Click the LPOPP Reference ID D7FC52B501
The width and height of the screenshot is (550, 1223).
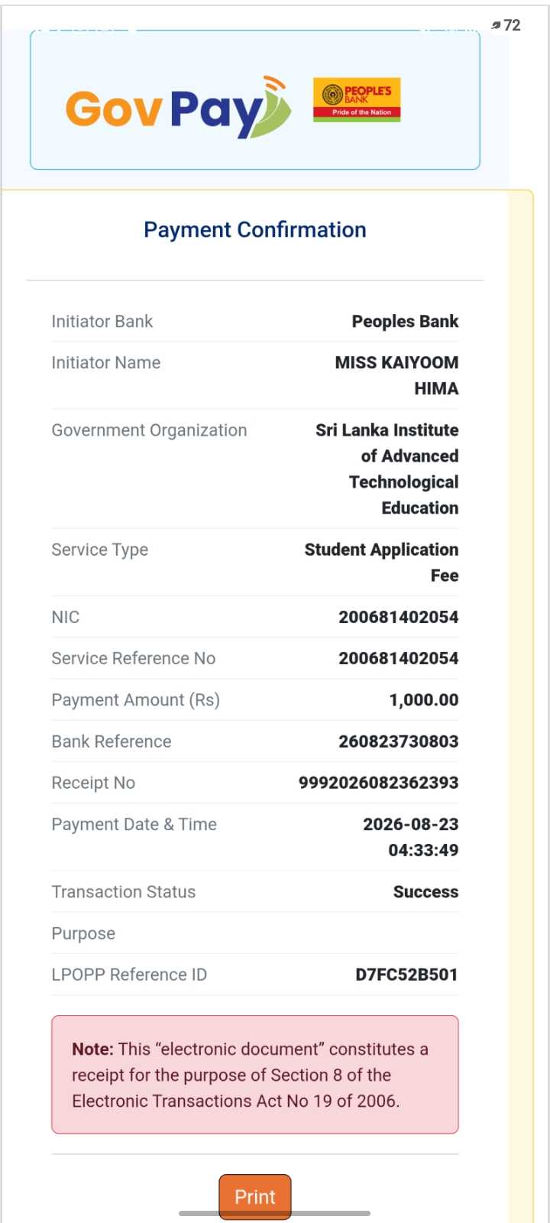(406, 975)
